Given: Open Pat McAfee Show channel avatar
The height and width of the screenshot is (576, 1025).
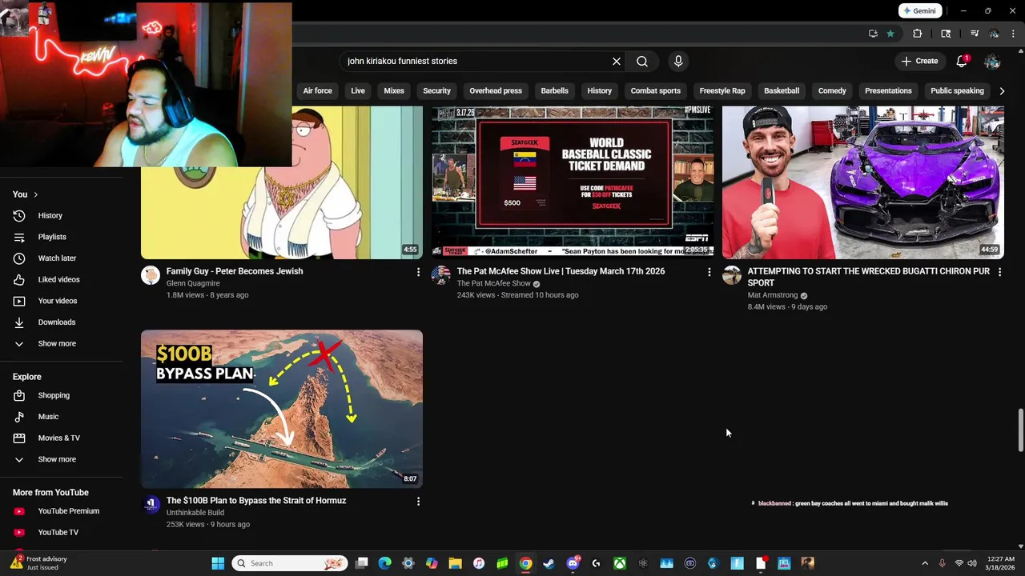Looking at the screenshot, I should pyautogui.click(x=441, y=275).
